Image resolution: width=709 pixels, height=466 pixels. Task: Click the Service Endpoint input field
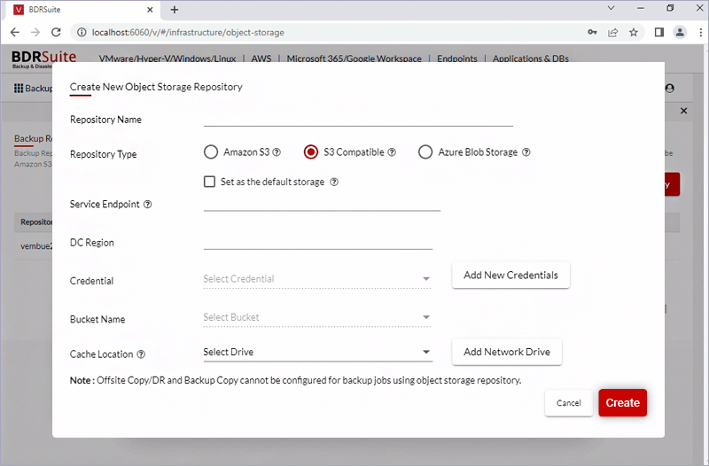(x=322, y=203)
